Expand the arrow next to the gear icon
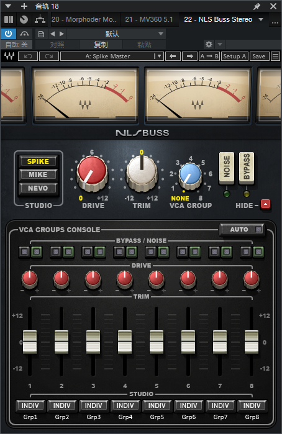The image size is (282, 434). point(220,44)
